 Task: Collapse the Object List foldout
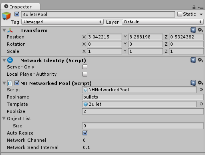(4, 119)
